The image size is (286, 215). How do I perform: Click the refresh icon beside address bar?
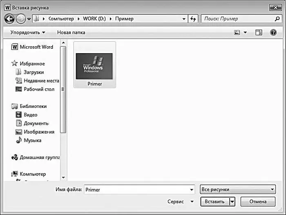pos(193,19)
